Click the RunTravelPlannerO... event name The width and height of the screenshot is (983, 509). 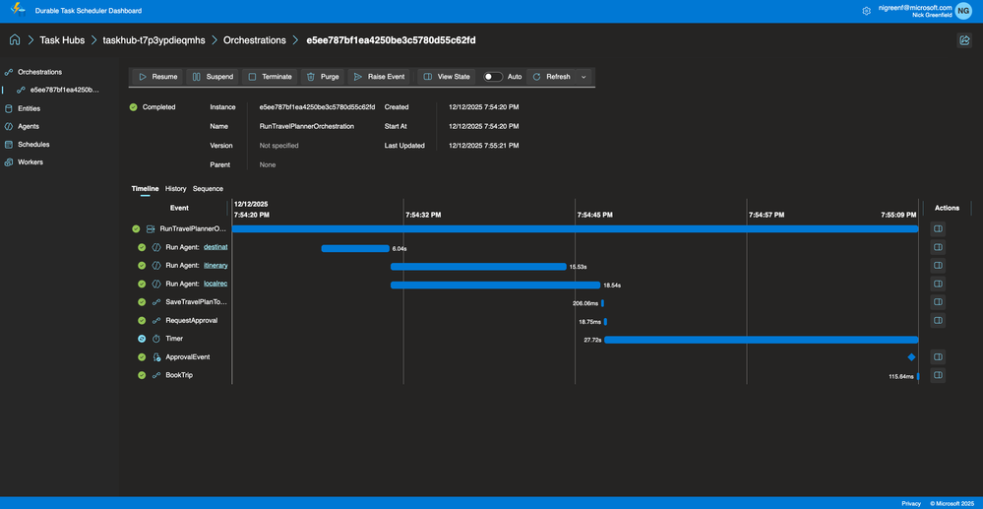tap(193, 229)
